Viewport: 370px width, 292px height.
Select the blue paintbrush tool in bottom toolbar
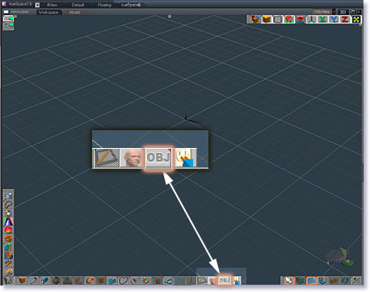pos(44,281)
